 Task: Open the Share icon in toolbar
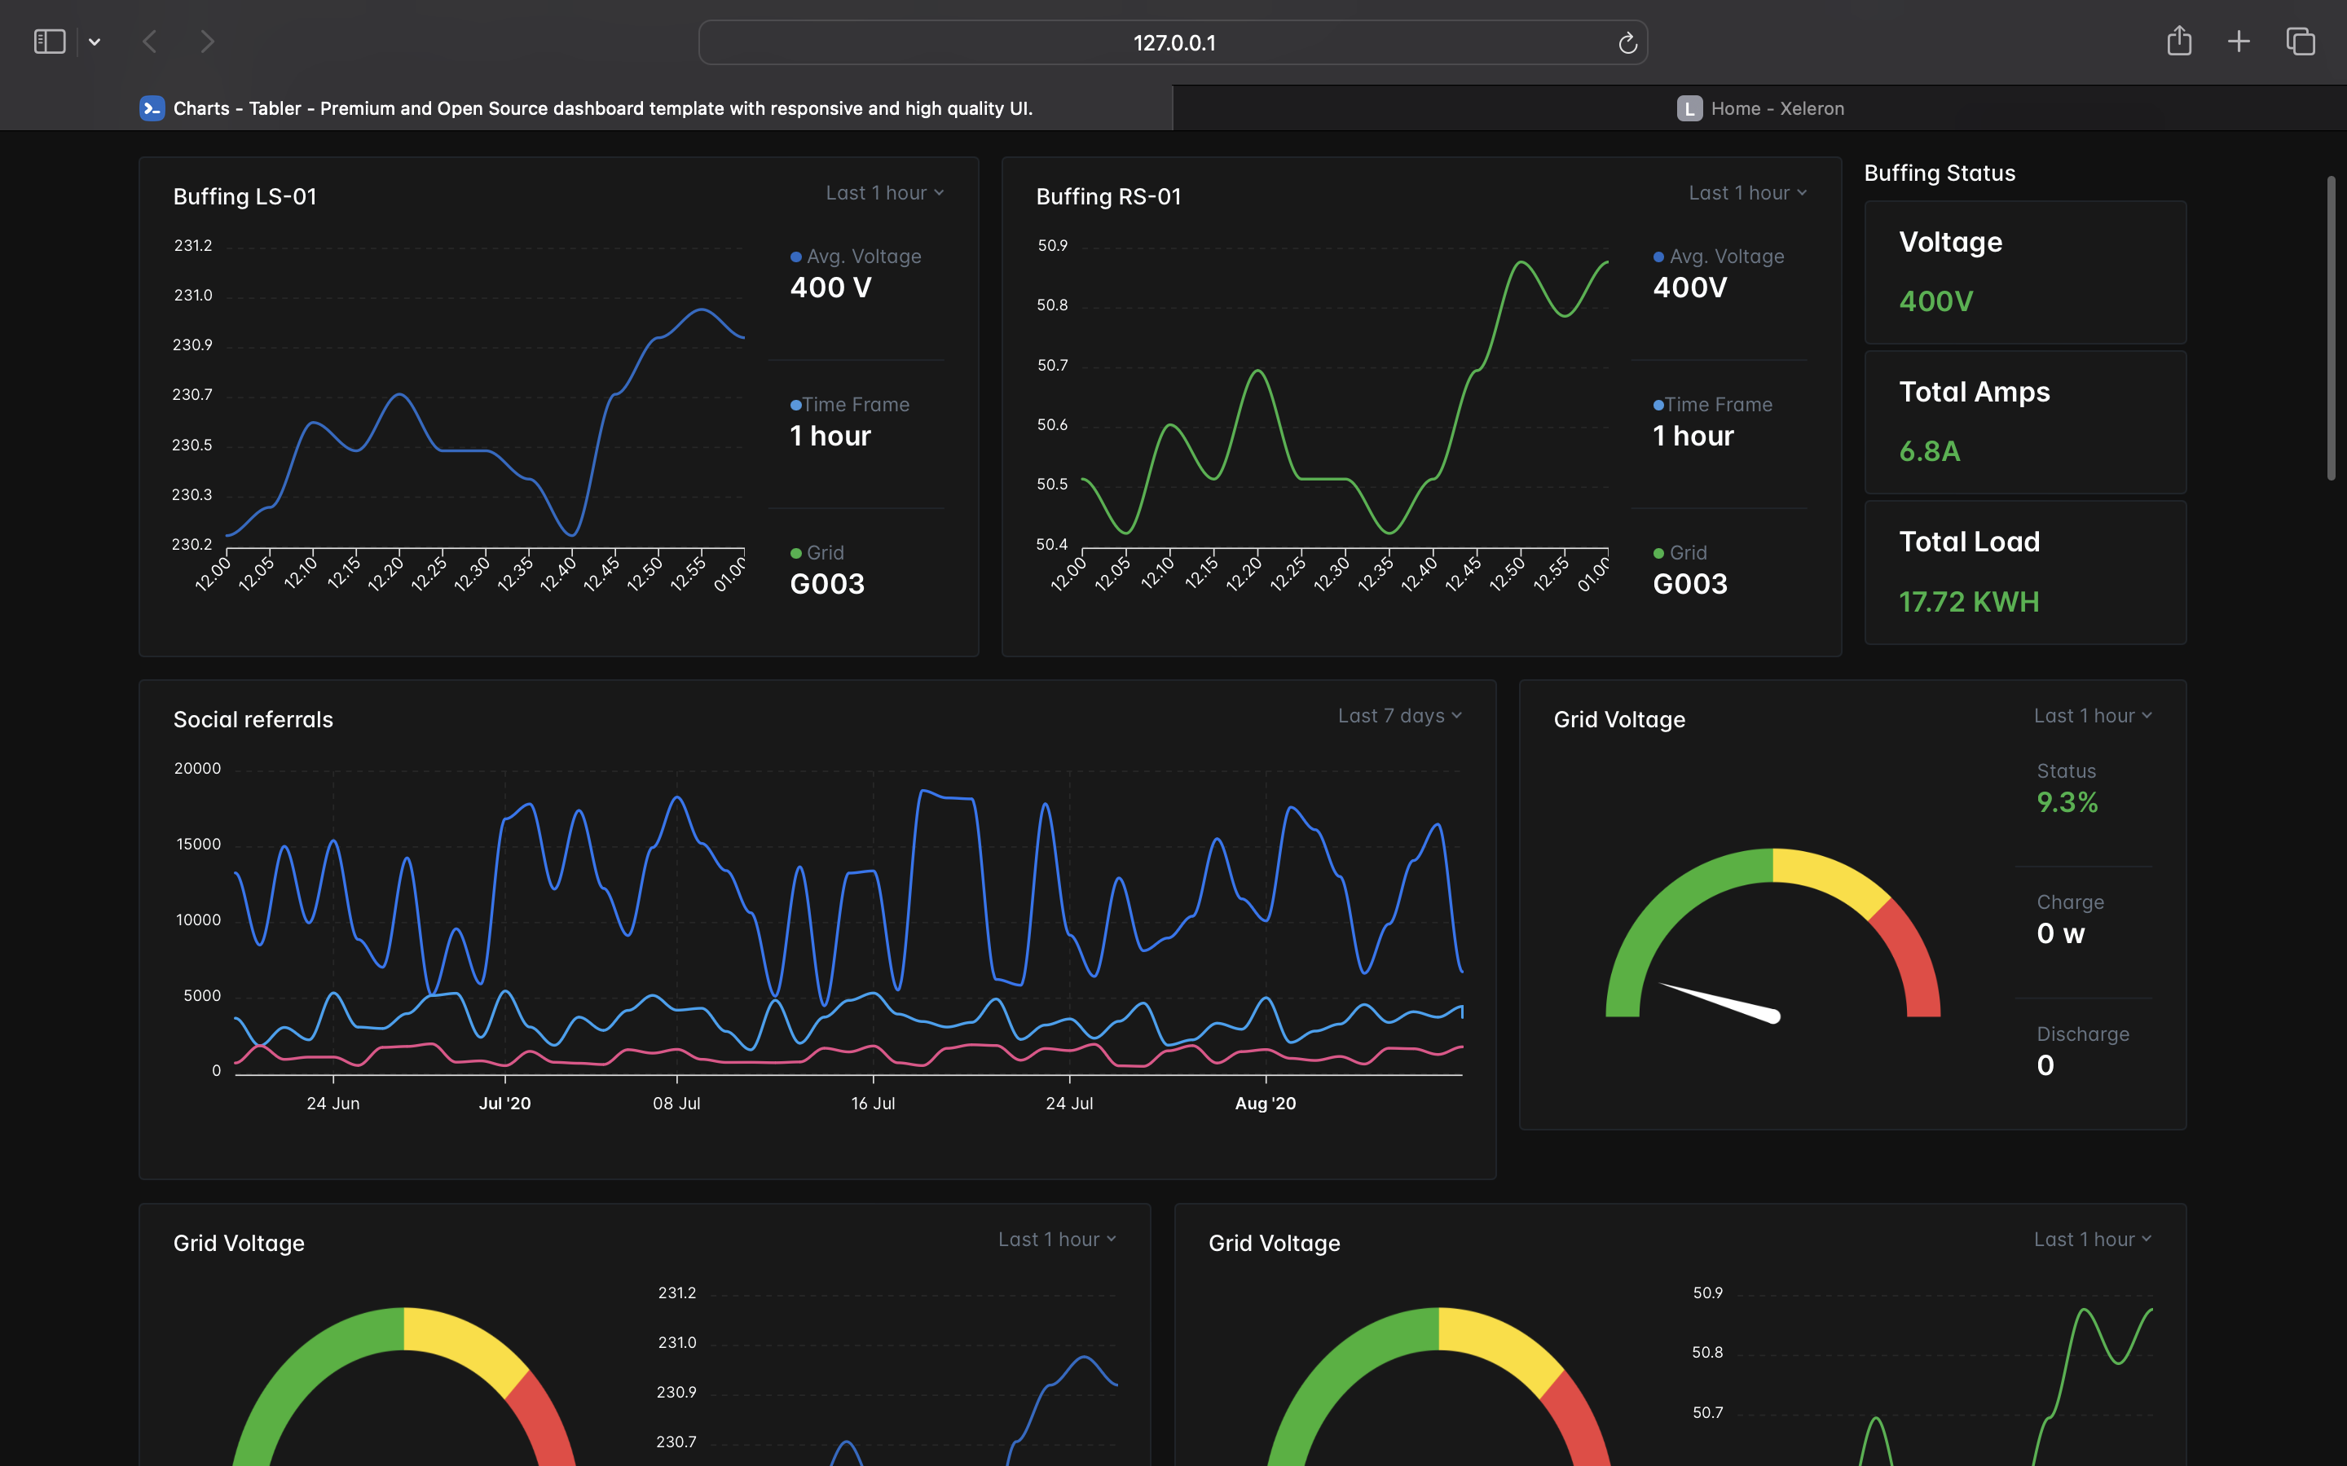(2179, 41)
